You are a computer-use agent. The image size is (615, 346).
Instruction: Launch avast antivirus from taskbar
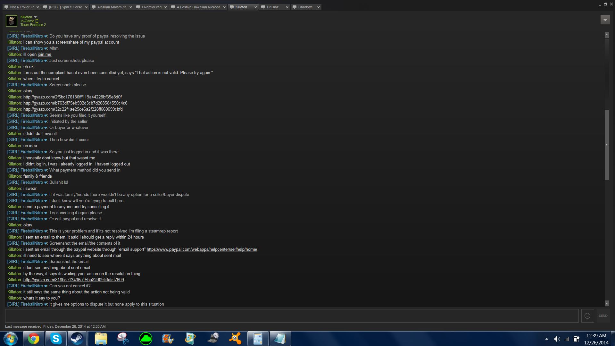pos(235,339)
